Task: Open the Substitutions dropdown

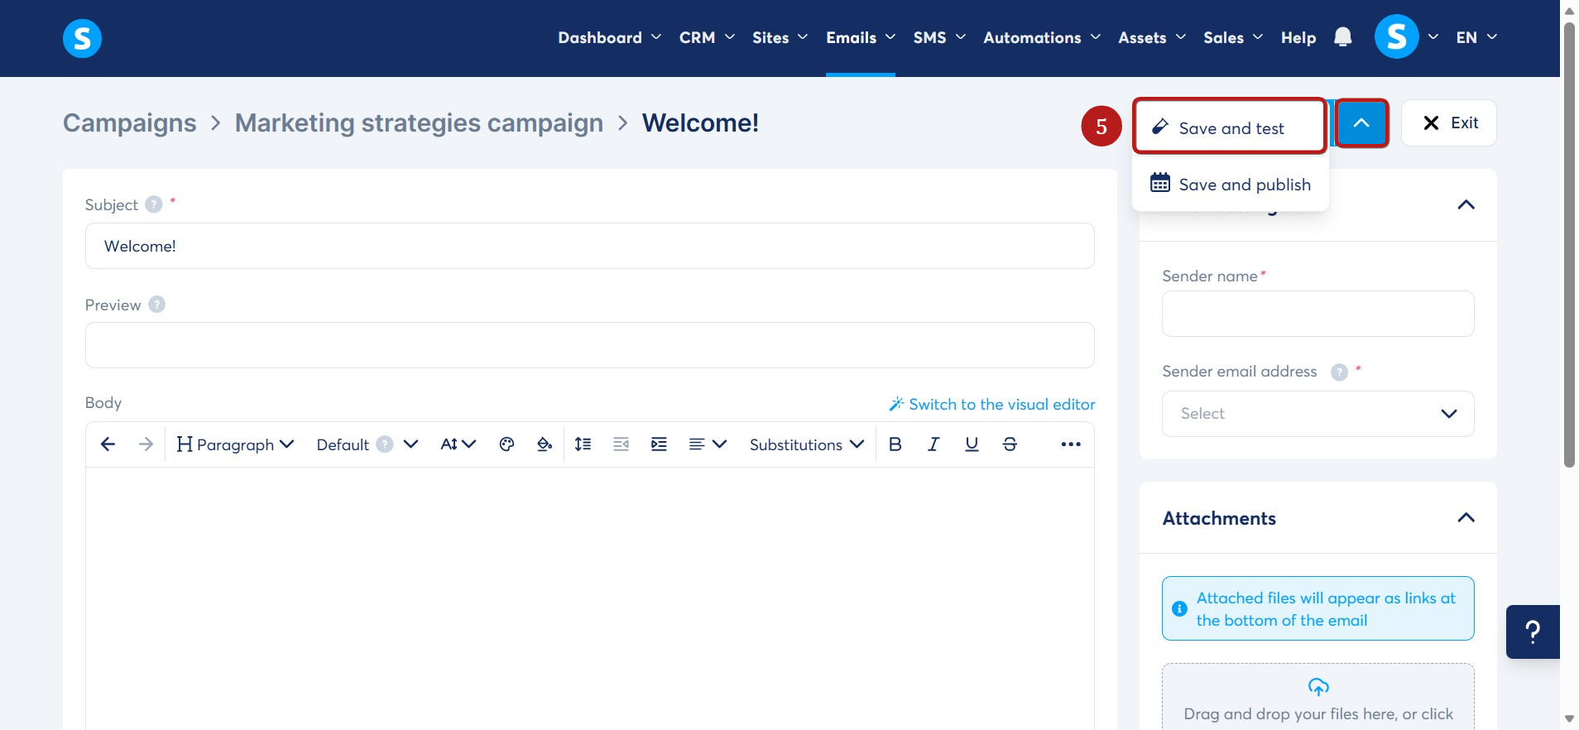Action: click(x=807, y=444)
